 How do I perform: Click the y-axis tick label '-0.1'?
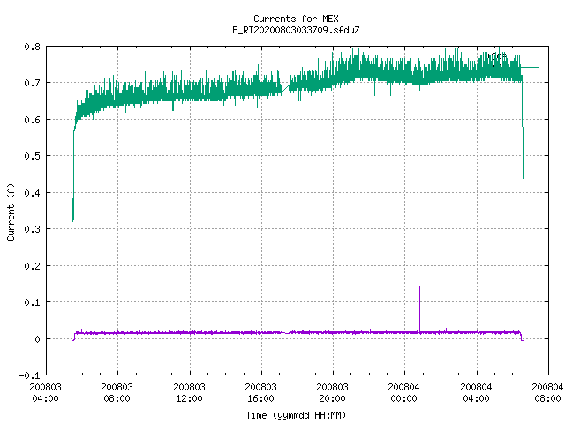coord(29,375)
